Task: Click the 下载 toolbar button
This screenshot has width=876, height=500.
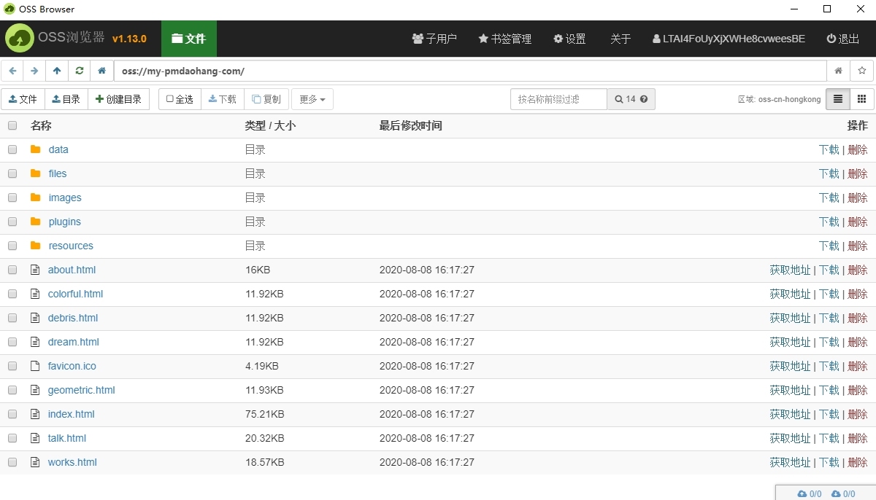Action: pyautogui.click(x=223, y=99)
